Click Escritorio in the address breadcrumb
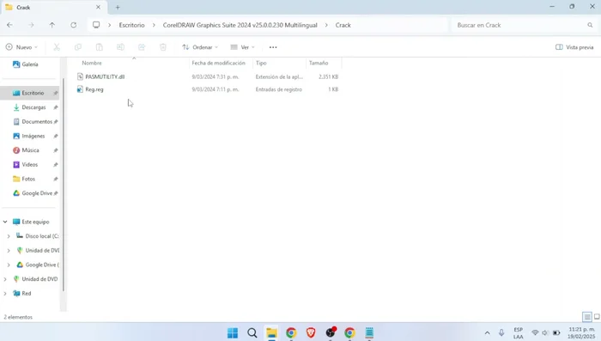Screen dimensions: 601x341 coord(131,25)
